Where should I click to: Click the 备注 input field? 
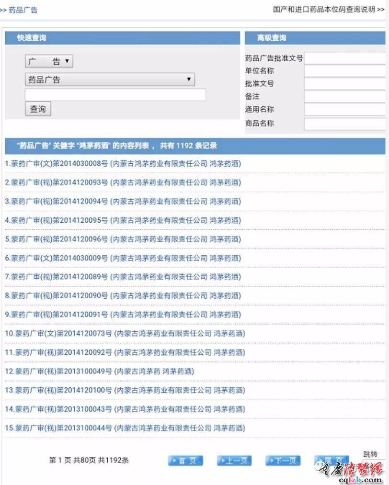[x=345, y=97]
